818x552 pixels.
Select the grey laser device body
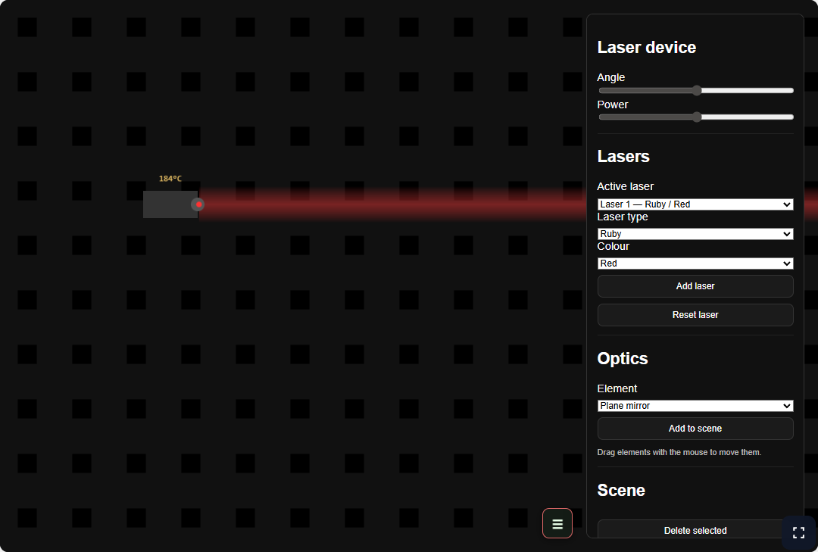click(x=170, y=204)
